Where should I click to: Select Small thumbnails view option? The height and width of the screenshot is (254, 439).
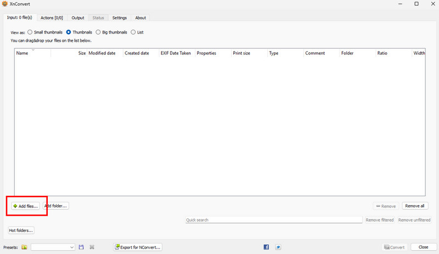(30, 32)
